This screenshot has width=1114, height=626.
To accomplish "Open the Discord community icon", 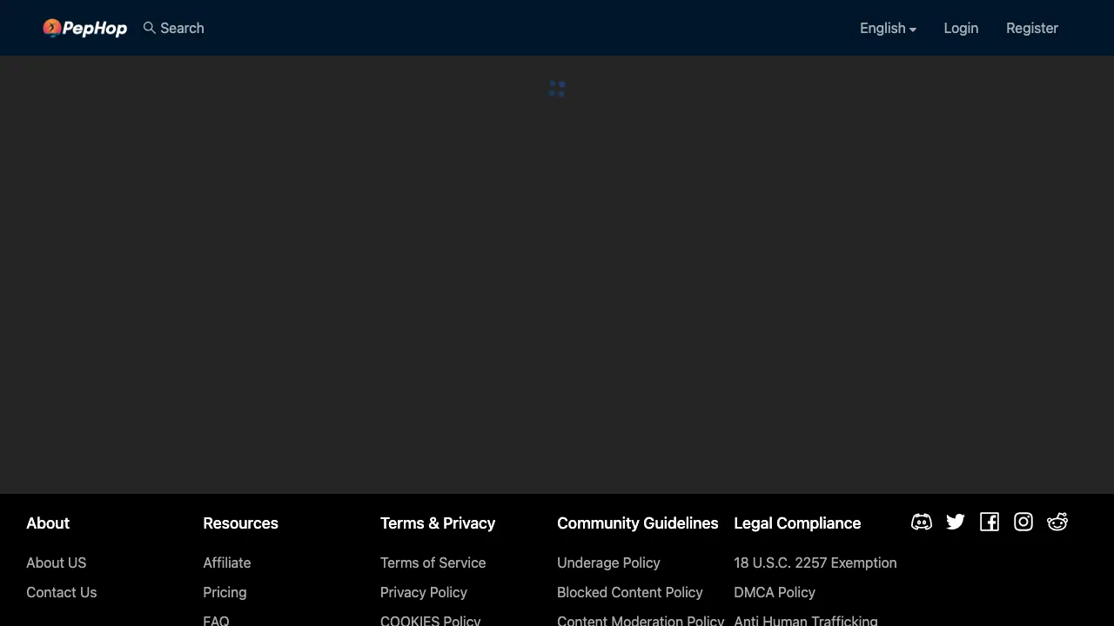I will pos(921,522).
